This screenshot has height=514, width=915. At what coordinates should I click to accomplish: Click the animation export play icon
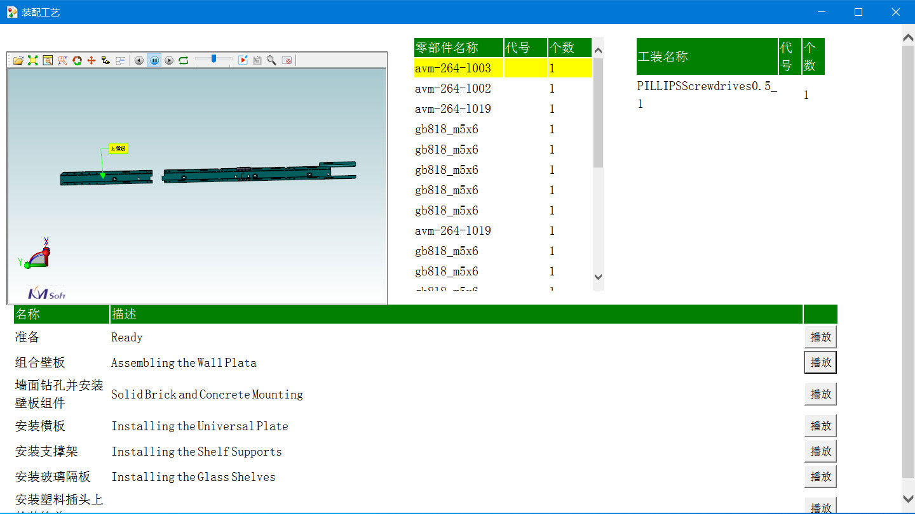[243, 60]
